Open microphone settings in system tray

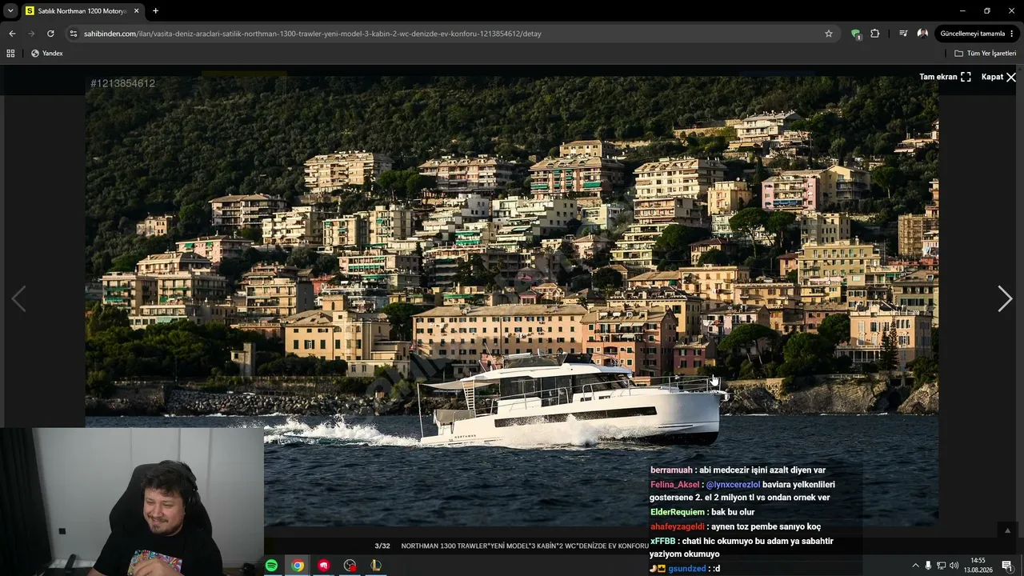coord(928,566)
